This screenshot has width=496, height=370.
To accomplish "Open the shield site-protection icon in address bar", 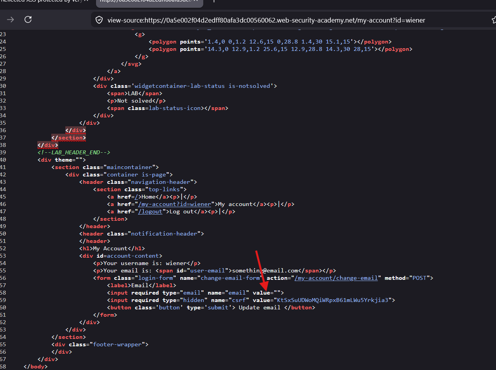I will coord(99,20).
